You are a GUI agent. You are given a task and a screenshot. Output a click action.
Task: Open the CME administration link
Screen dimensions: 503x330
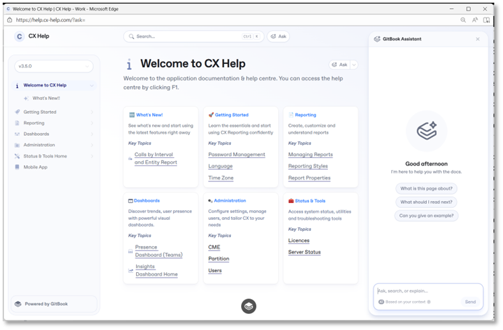point(214,247)
